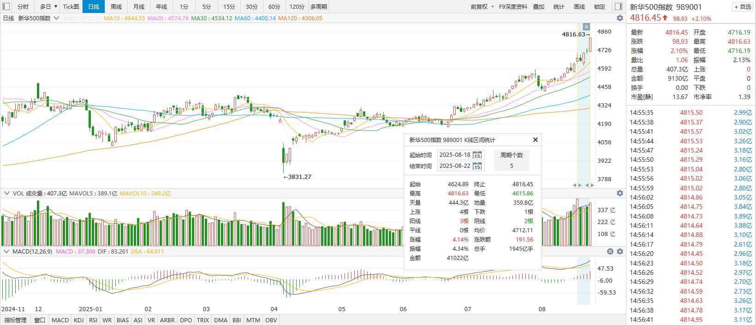Toggle MA5 moving average line visibility
This screenshot has height=325, width=756.
(82, 18)
